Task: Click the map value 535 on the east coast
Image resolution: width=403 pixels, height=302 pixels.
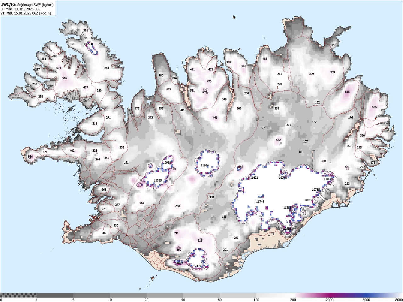Action: coord(374,107)
